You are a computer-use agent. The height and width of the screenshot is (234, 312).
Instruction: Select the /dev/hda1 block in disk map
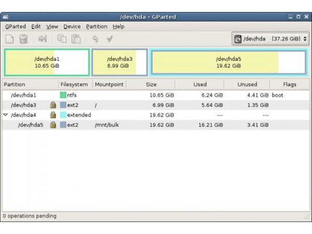[x=46, y=62]
